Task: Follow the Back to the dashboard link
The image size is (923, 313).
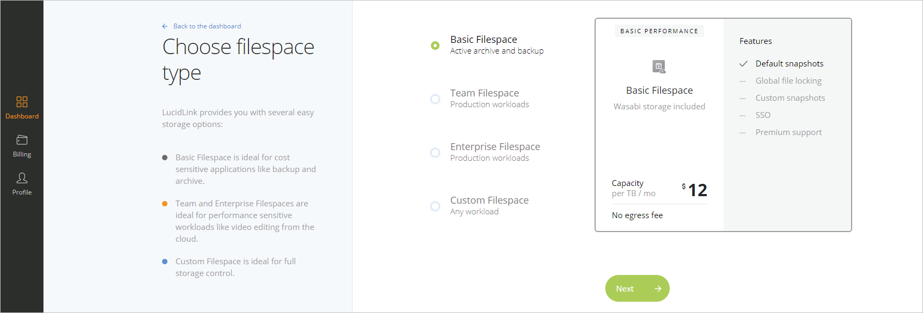Action: coord(207,26)
